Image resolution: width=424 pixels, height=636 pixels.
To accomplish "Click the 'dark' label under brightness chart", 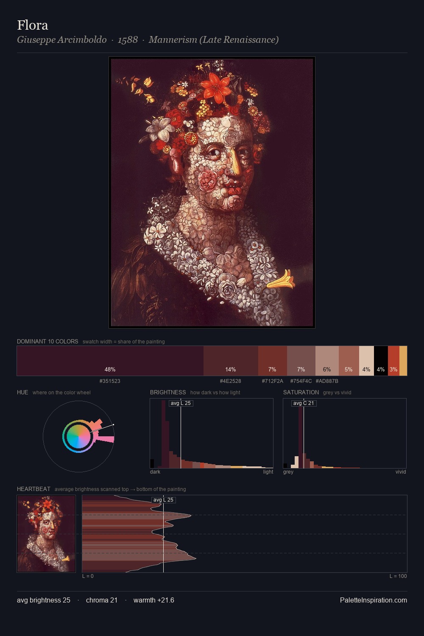I will click(155, 472).
